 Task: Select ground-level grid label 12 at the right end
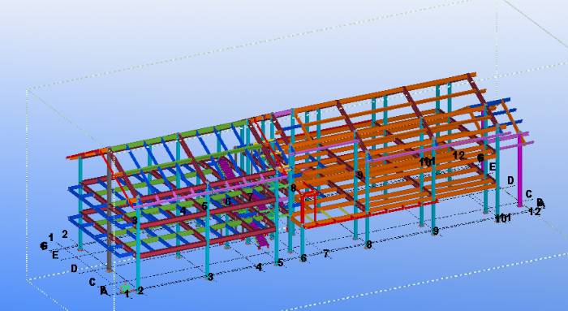(534, 211)
